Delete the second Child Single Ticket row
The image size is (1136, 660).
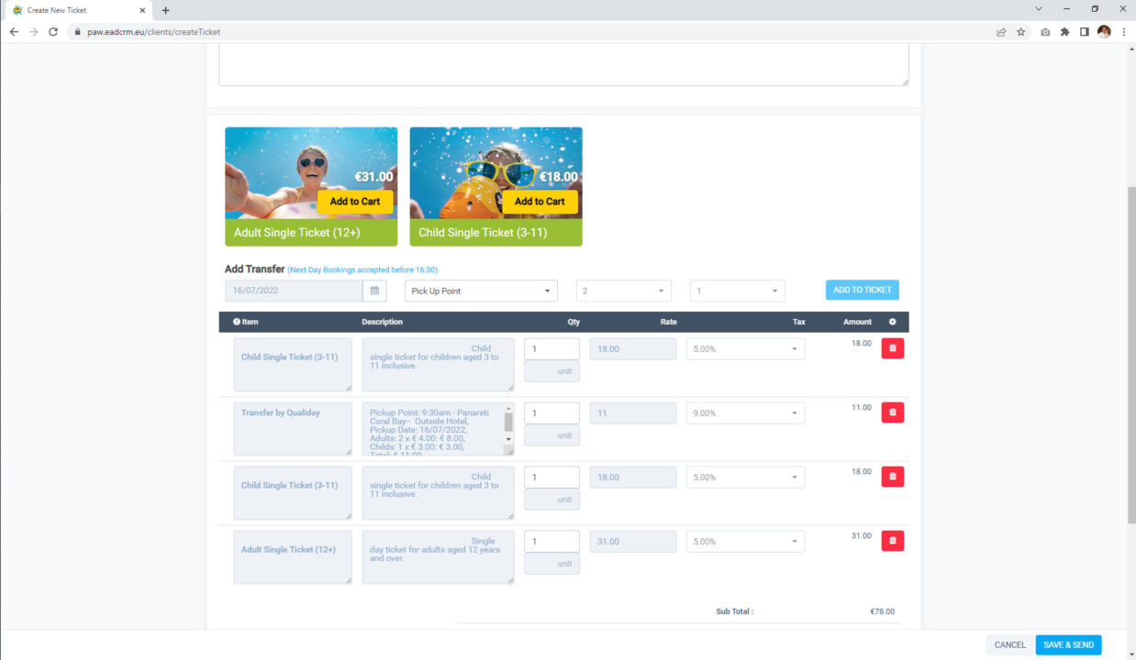tap(892, 477)
